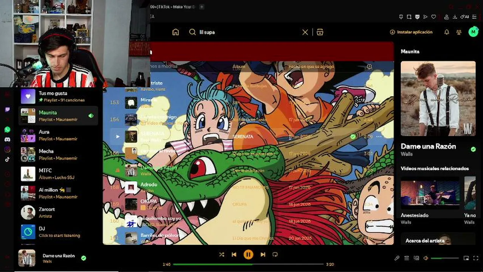Screen dimensions: 483x272
Task: Toggle repeat mode
Action: [275, 255]
